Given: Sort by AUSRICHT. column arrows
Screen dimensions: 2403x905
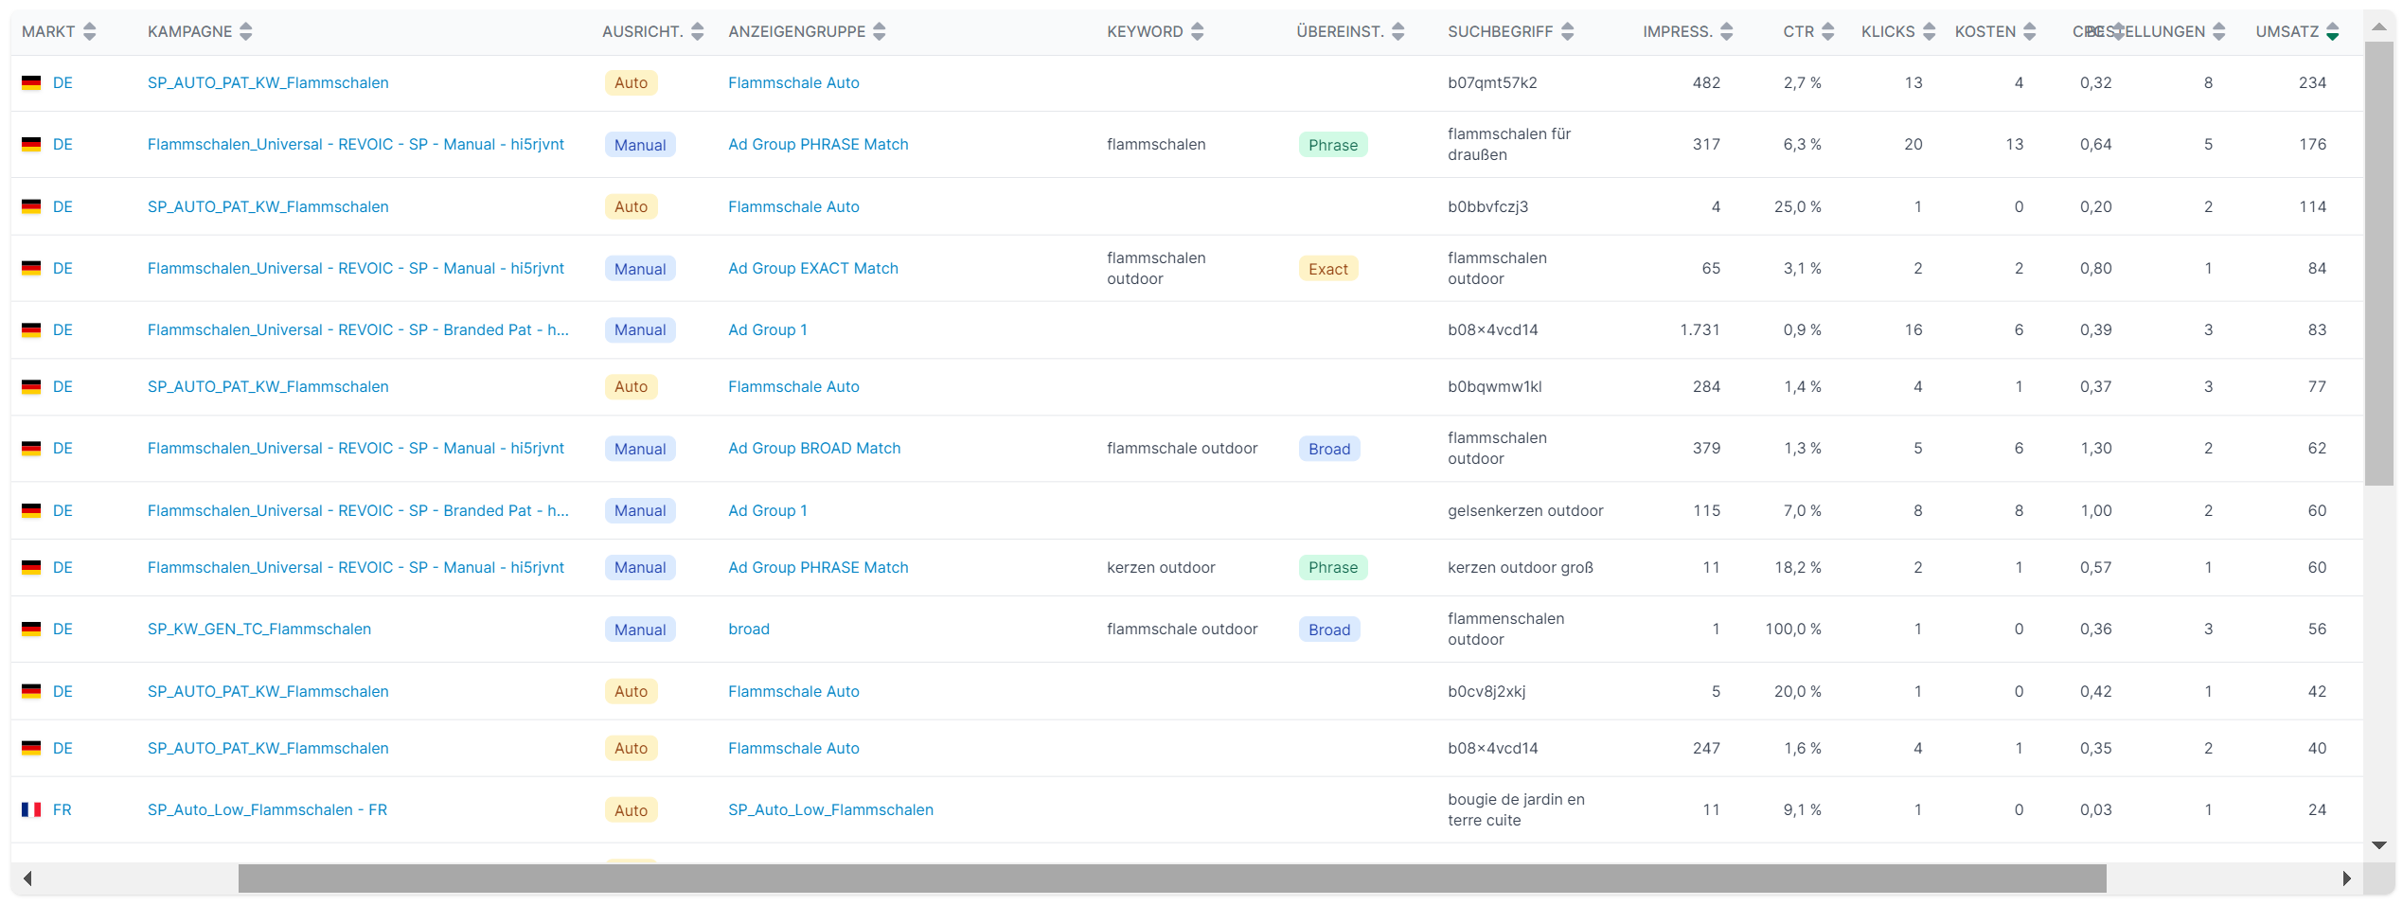Looking at the screenshot, I should click(697, 31).
